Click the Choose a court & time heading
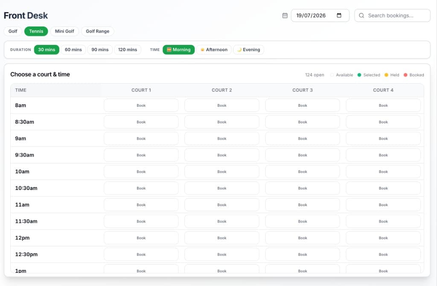The image size is (437, 286). (x=40, y=74)
